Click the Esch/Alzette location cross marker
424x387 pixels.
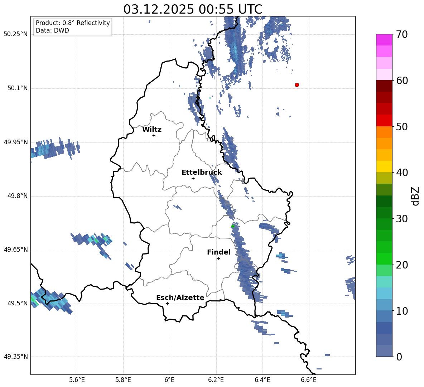(x=167, y=304)
